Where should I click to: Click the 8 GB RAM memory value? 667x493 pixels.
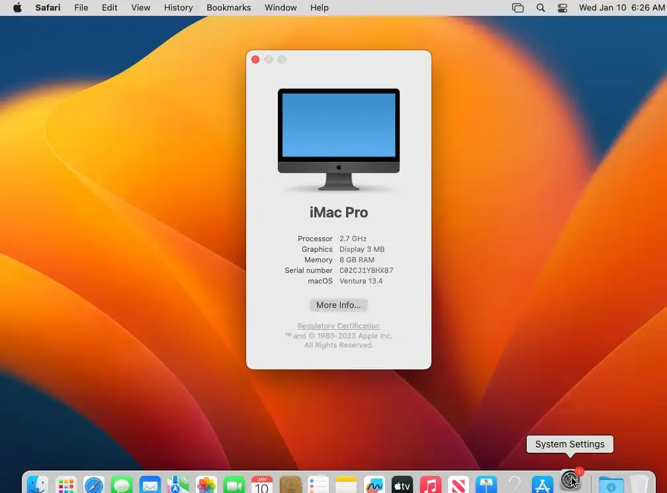pyautogui.click(x=357, y=260)
